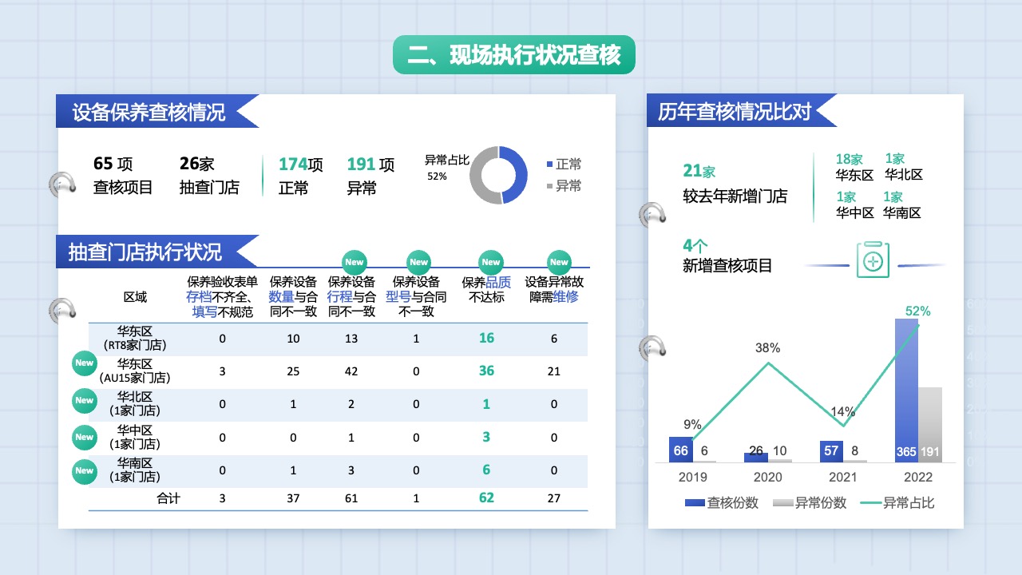Click the medical clipboard icon near 新增查核项目
1022x575 pixels.
873,260
